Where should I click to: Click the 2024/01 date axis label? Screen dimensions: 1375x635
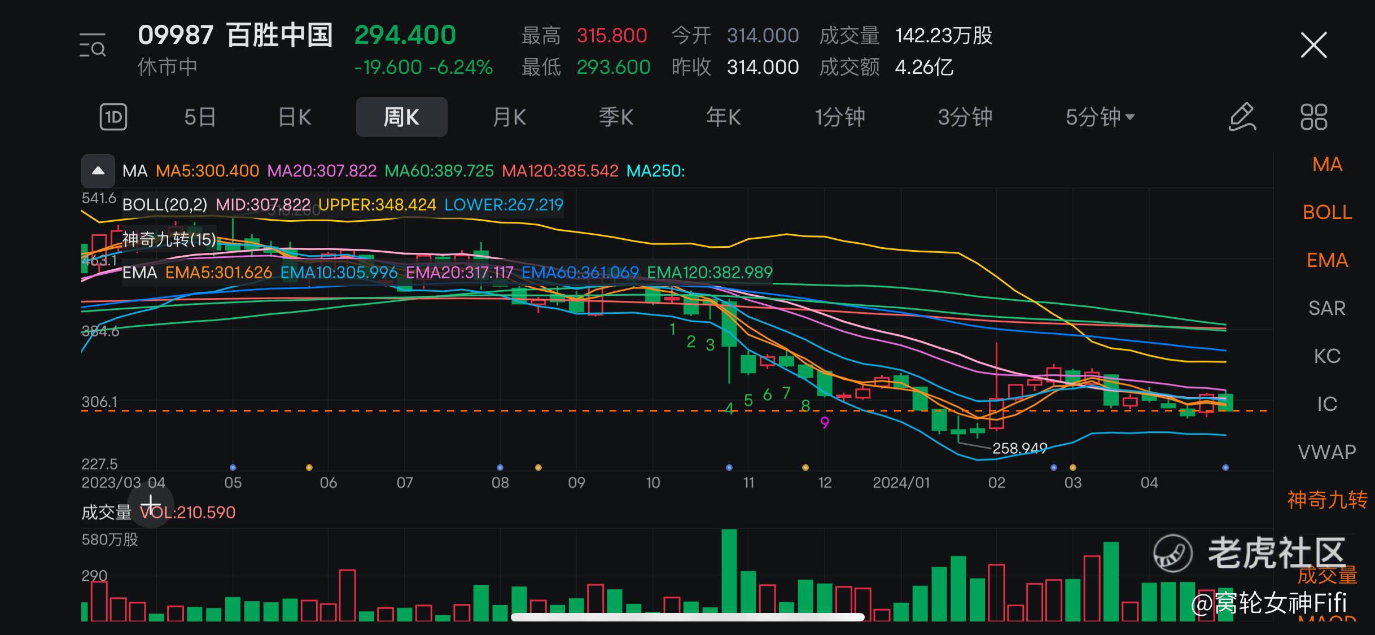pyautogui.click(x=901, y=483)
